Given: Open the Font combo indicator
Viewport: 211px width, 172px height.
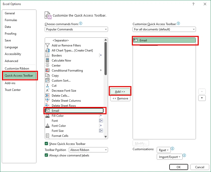Looking at the screenshot, I should [101, 121].
